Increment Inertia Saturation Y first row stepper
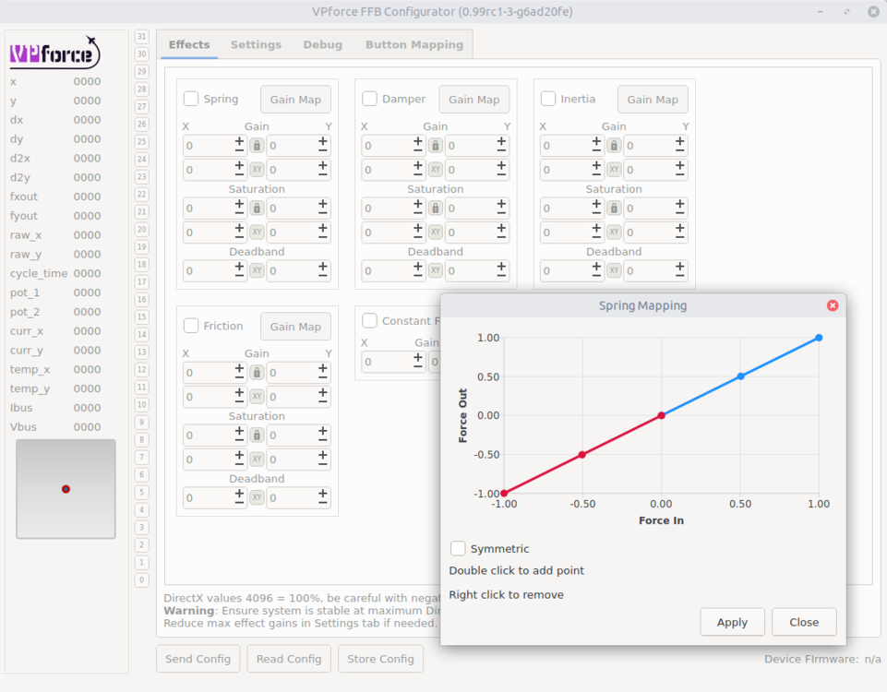Viewport: 887px width, 692px height. pyautogui.click(x=680, y=204)
